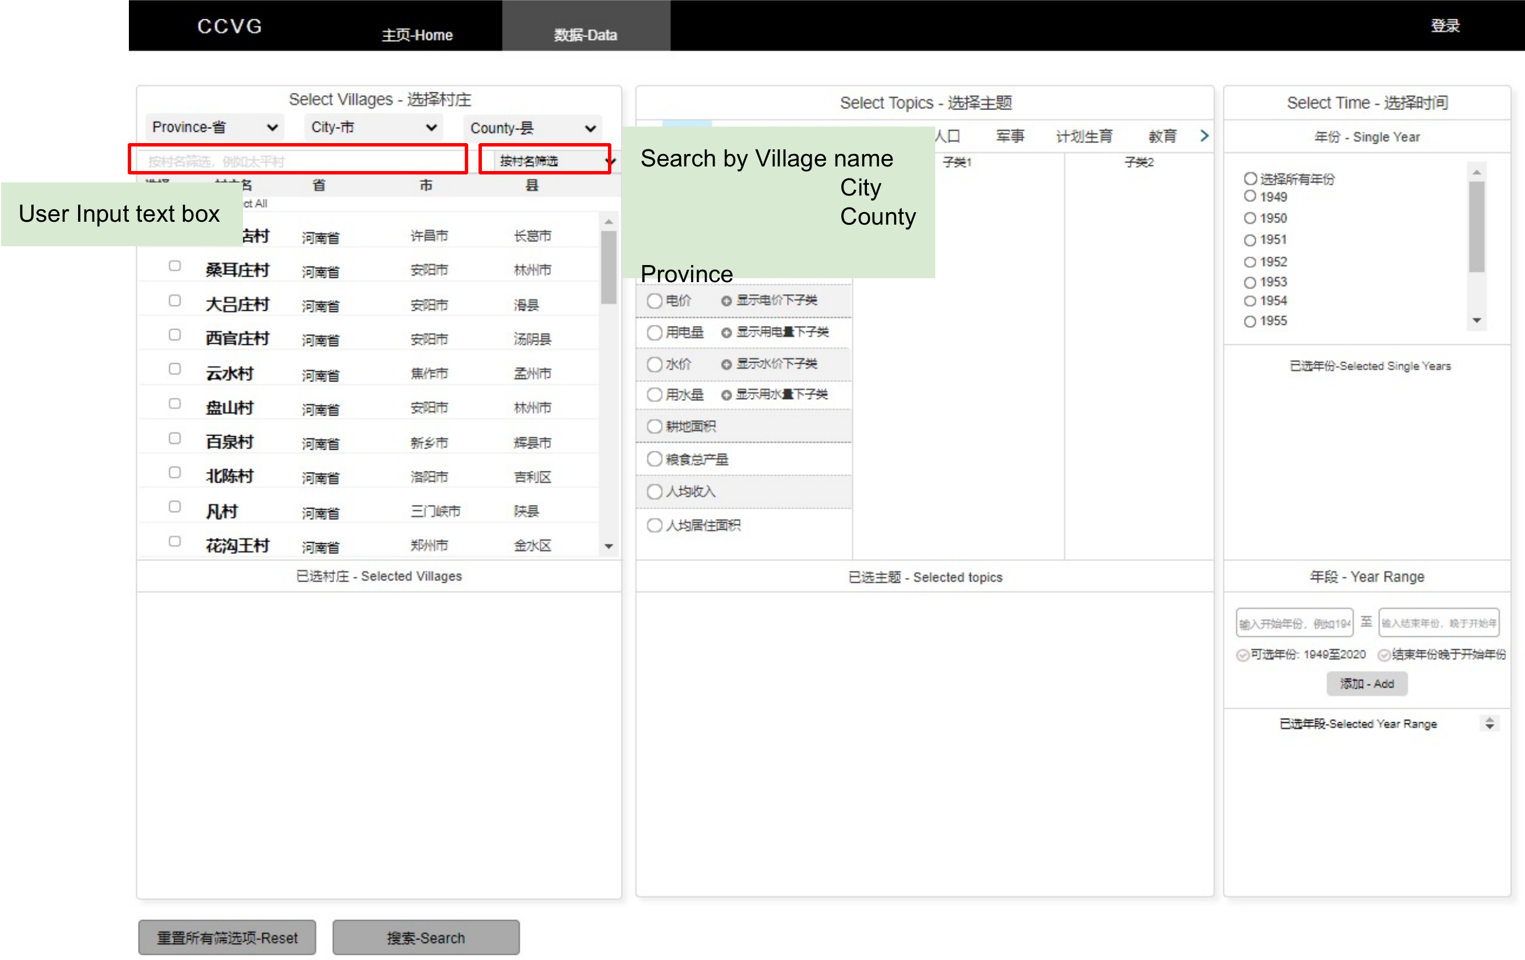The height and width of the screenshot is (960, 1525).
Task: Click the down arrow of village list scrollbar
Action: (x=609, y=547)
